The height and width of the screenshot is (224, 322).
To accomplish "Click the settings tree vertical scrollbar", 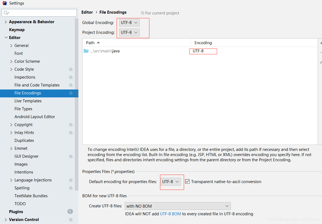I will [76, 104].
